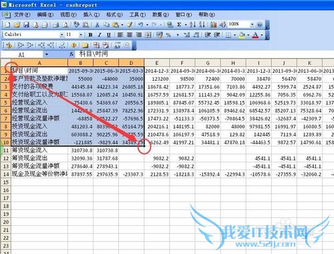Expand the Paste options arrow
This screenshot has width=334, height=254.
click(122, 25)
